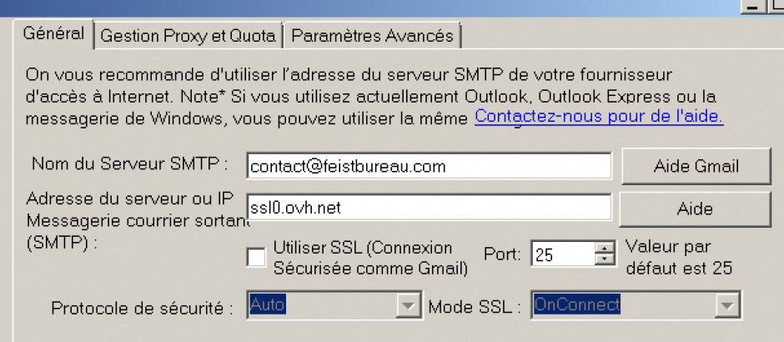Click the ssl0.ovh.net server address field

[x=429, y=206]
